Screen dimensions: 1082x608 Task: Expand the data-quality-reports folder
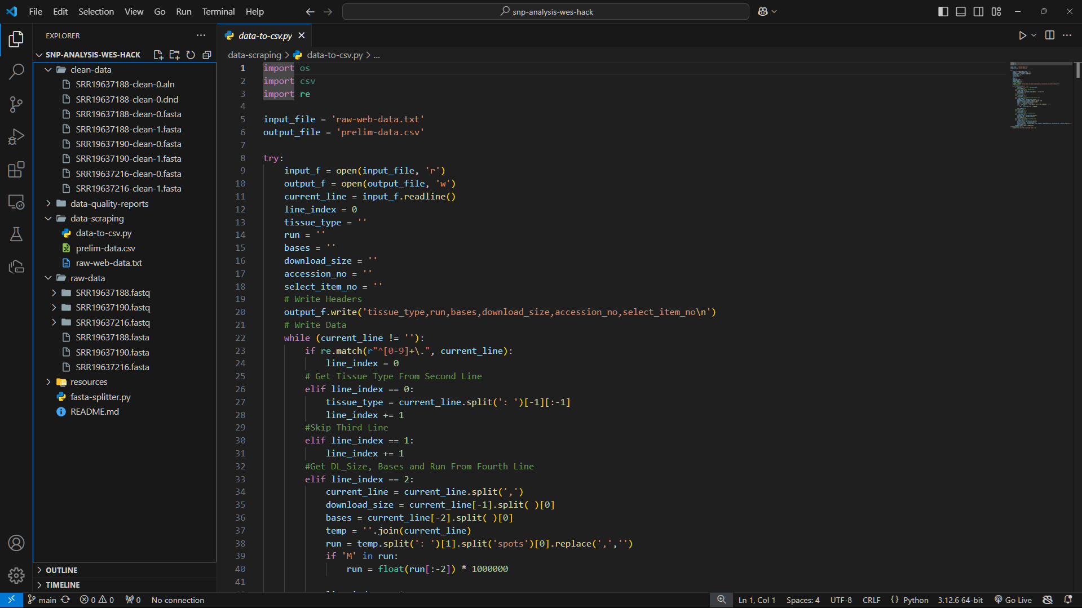109,203
